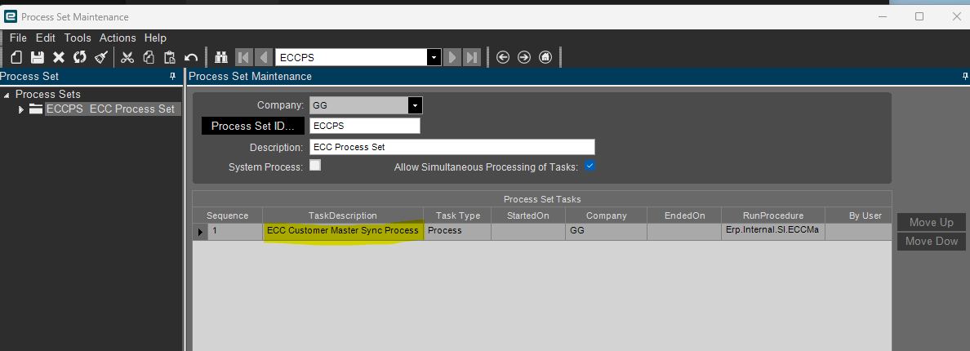Copy using the copy toolbar icon
Image resolution: width=970 pixels, height=351 pixels.
click(149, 57)
